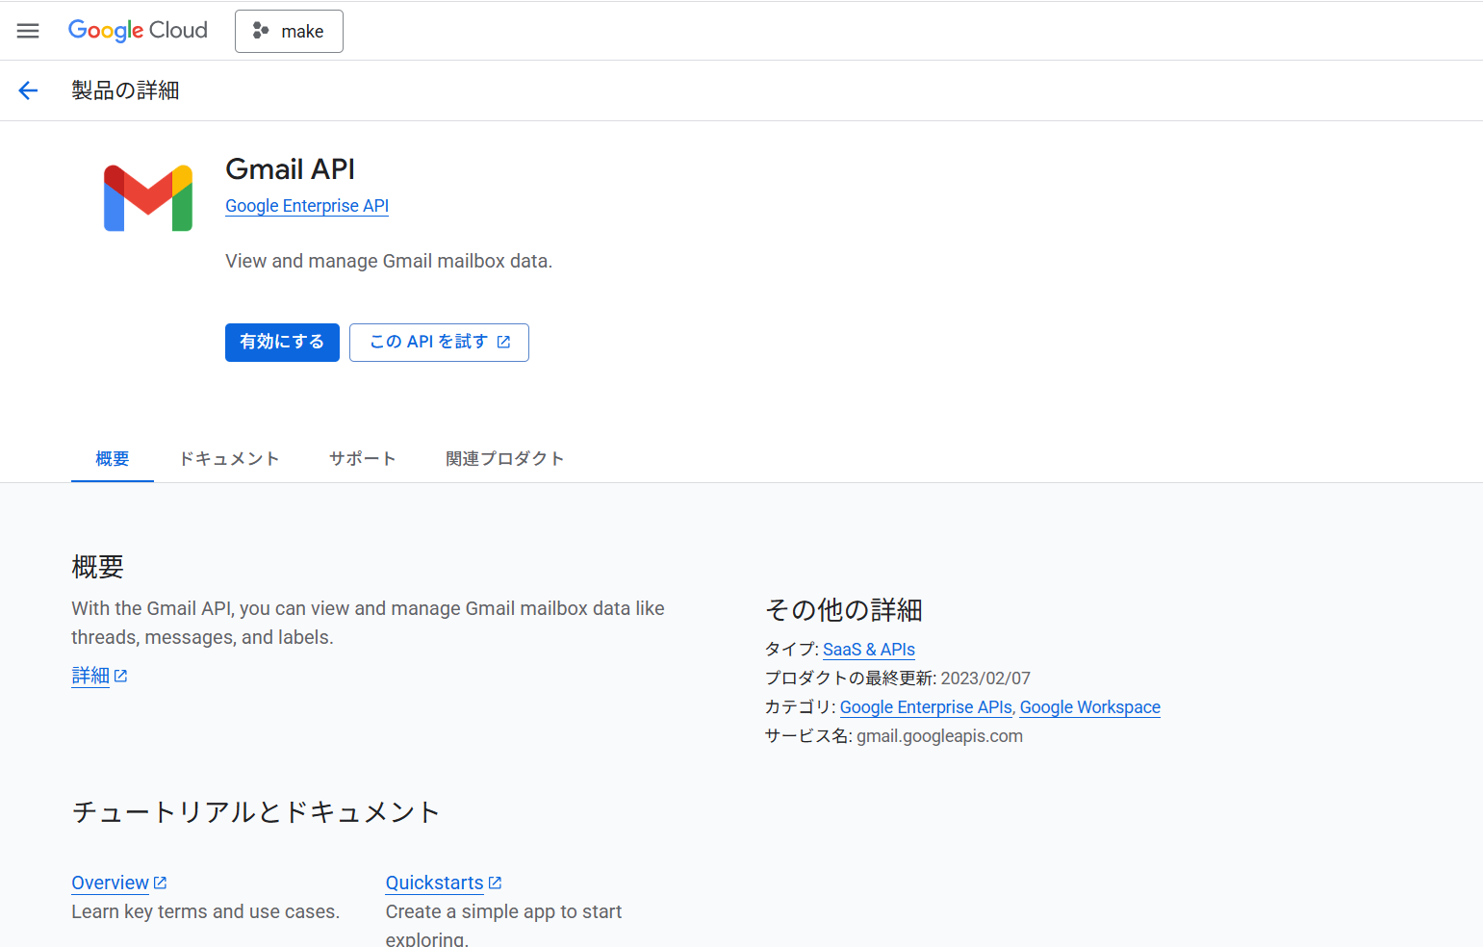Click the gmail.googleapis.com service name

coord(940,736)
